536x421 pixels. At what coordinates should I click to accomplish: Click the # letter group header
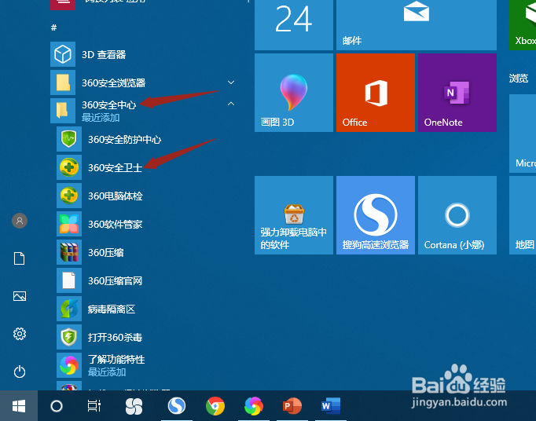coord(53,27)
